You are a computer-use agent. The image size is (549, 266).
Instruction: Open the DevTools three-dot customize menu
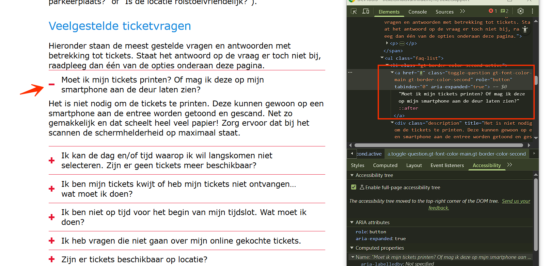click(x=532, y=11)
